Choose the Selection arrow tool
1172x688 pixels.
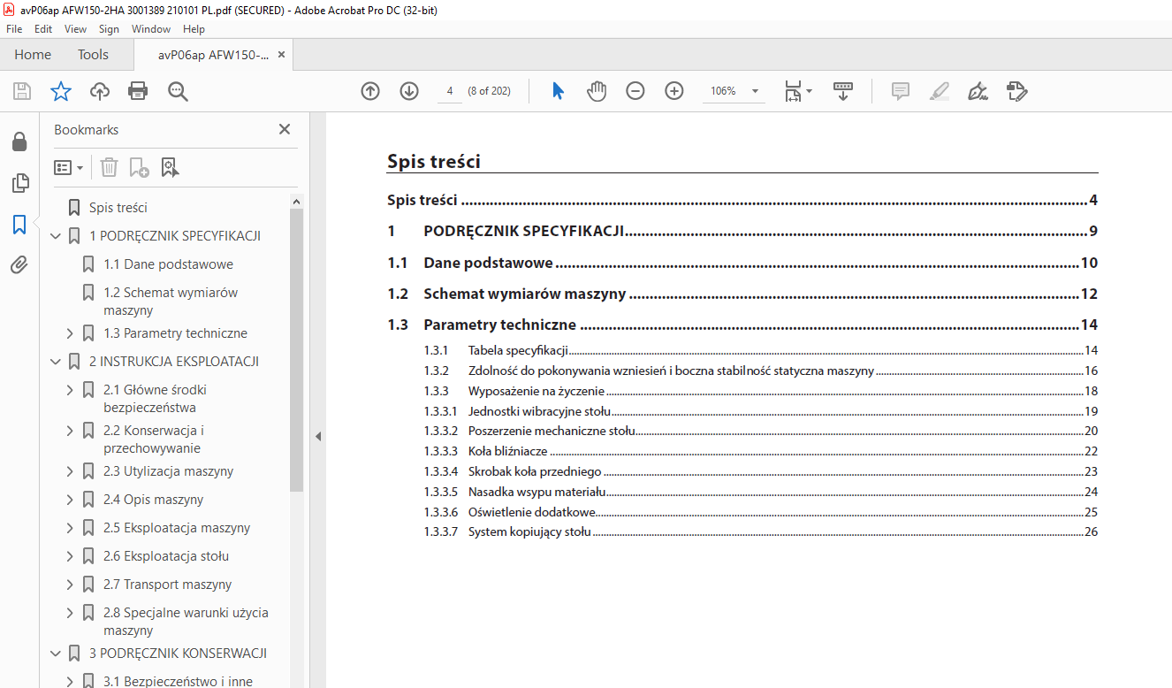(x=558, y=91)
